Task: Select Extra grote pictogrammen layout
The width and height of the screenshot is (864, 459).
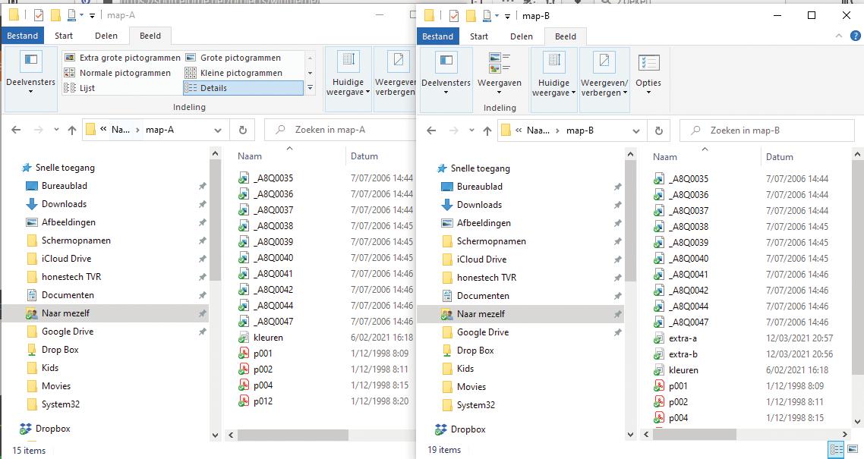Action: pyautogui.click(x=122, y=58)
